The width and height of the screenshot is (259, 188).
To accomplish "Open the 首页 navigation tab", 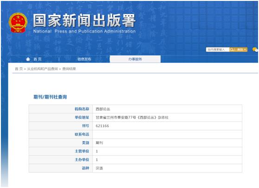I will coord(38,59).
